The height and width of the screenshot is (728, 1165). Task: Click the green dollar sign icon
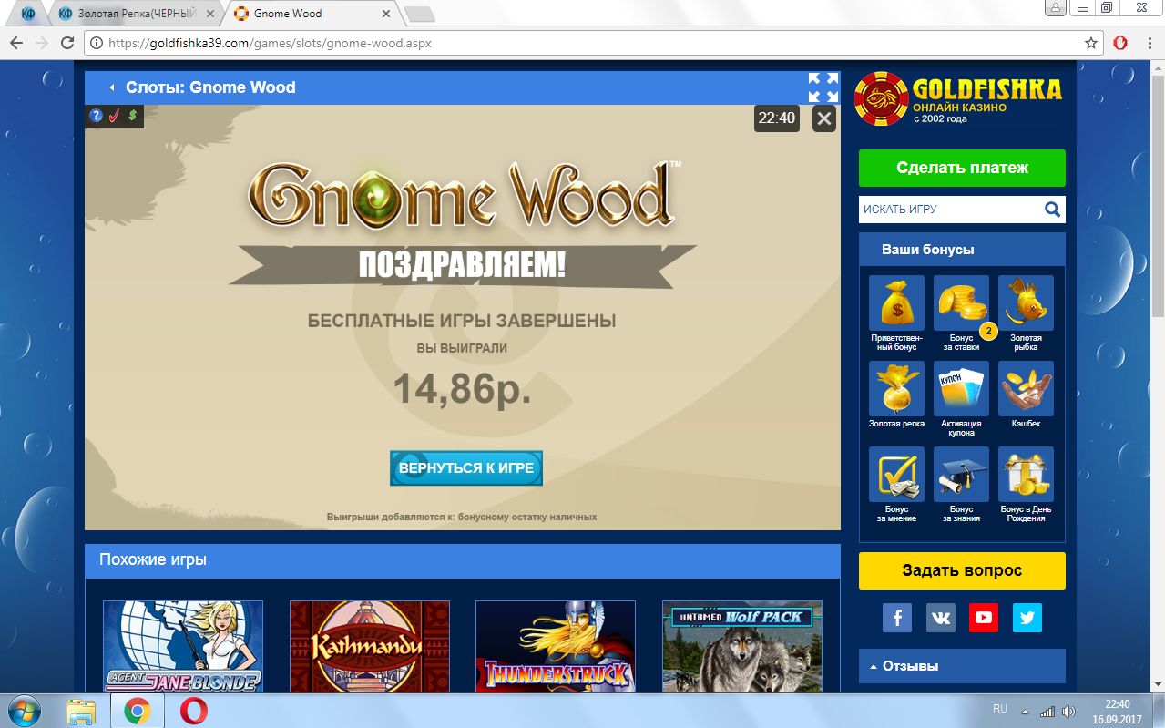(133, 116)
